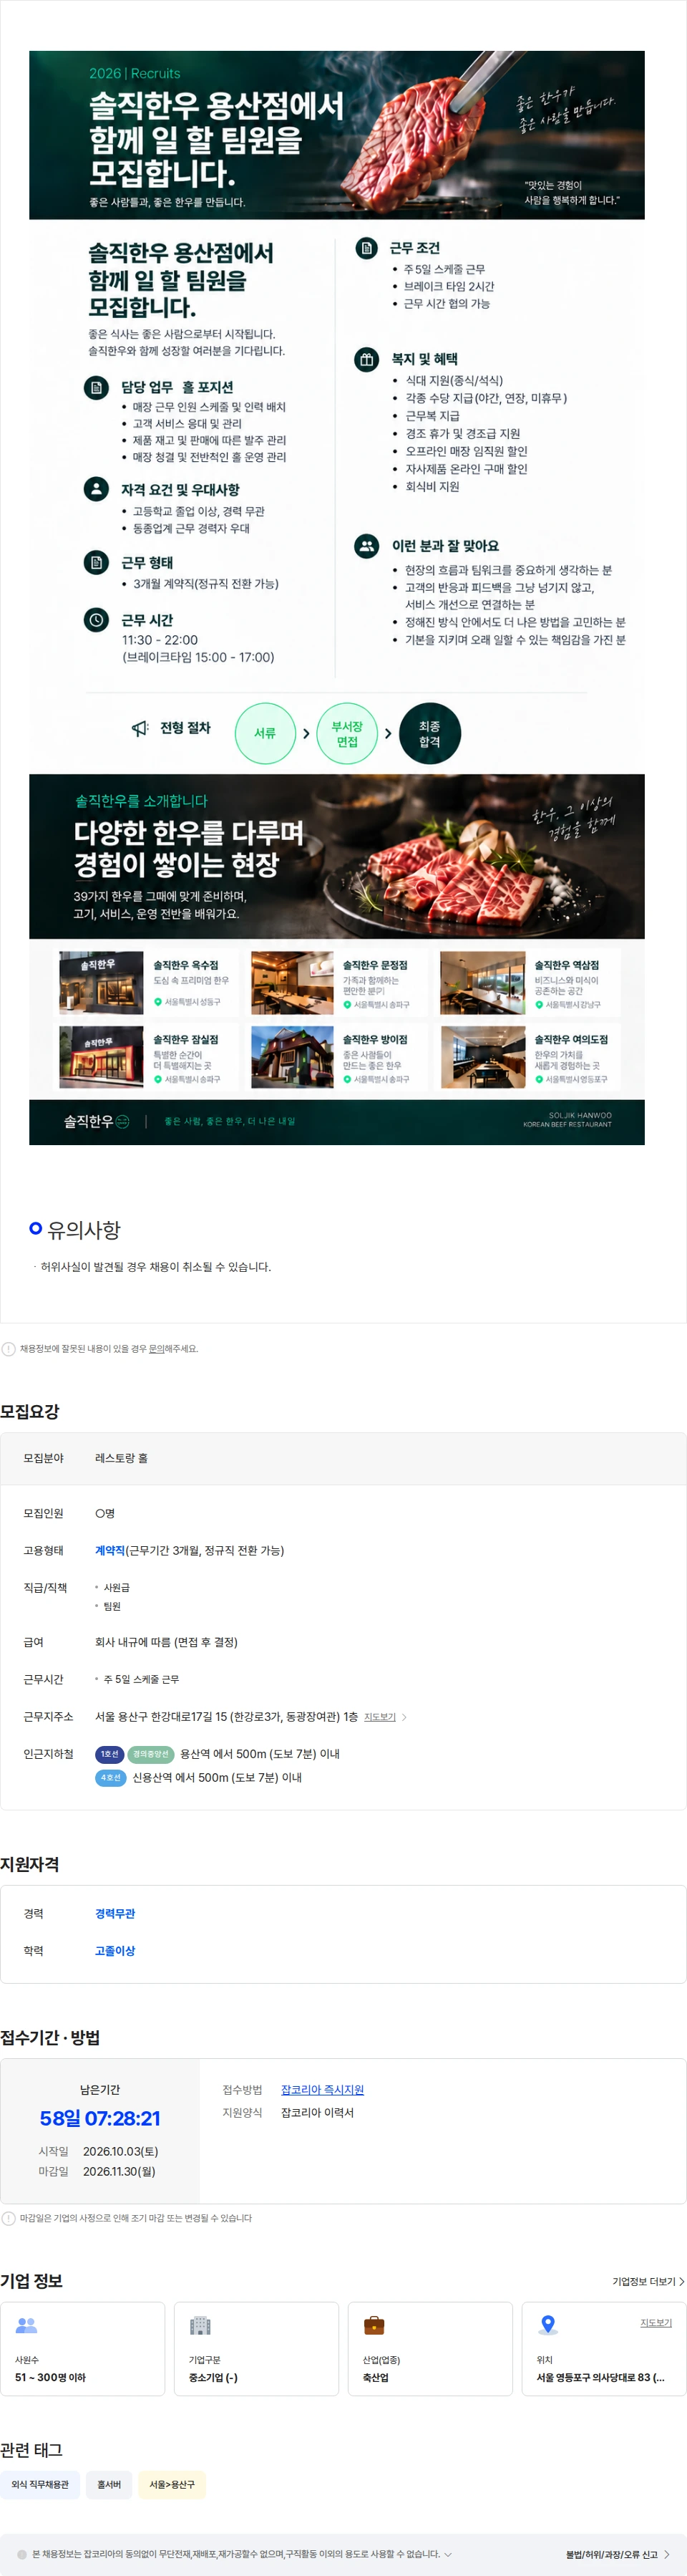Click the 담당 업무 document icon
This screenshot has height=2576, width=687.
[96, 387]
